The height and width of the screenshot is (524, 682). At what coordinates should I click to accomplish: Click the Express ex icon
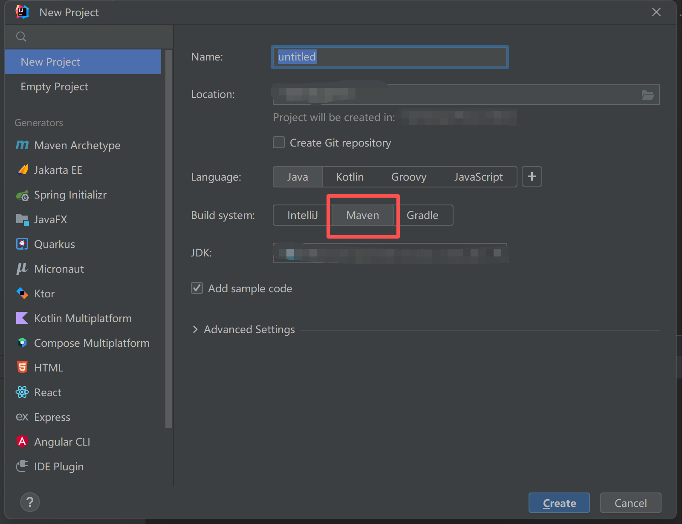22,417
